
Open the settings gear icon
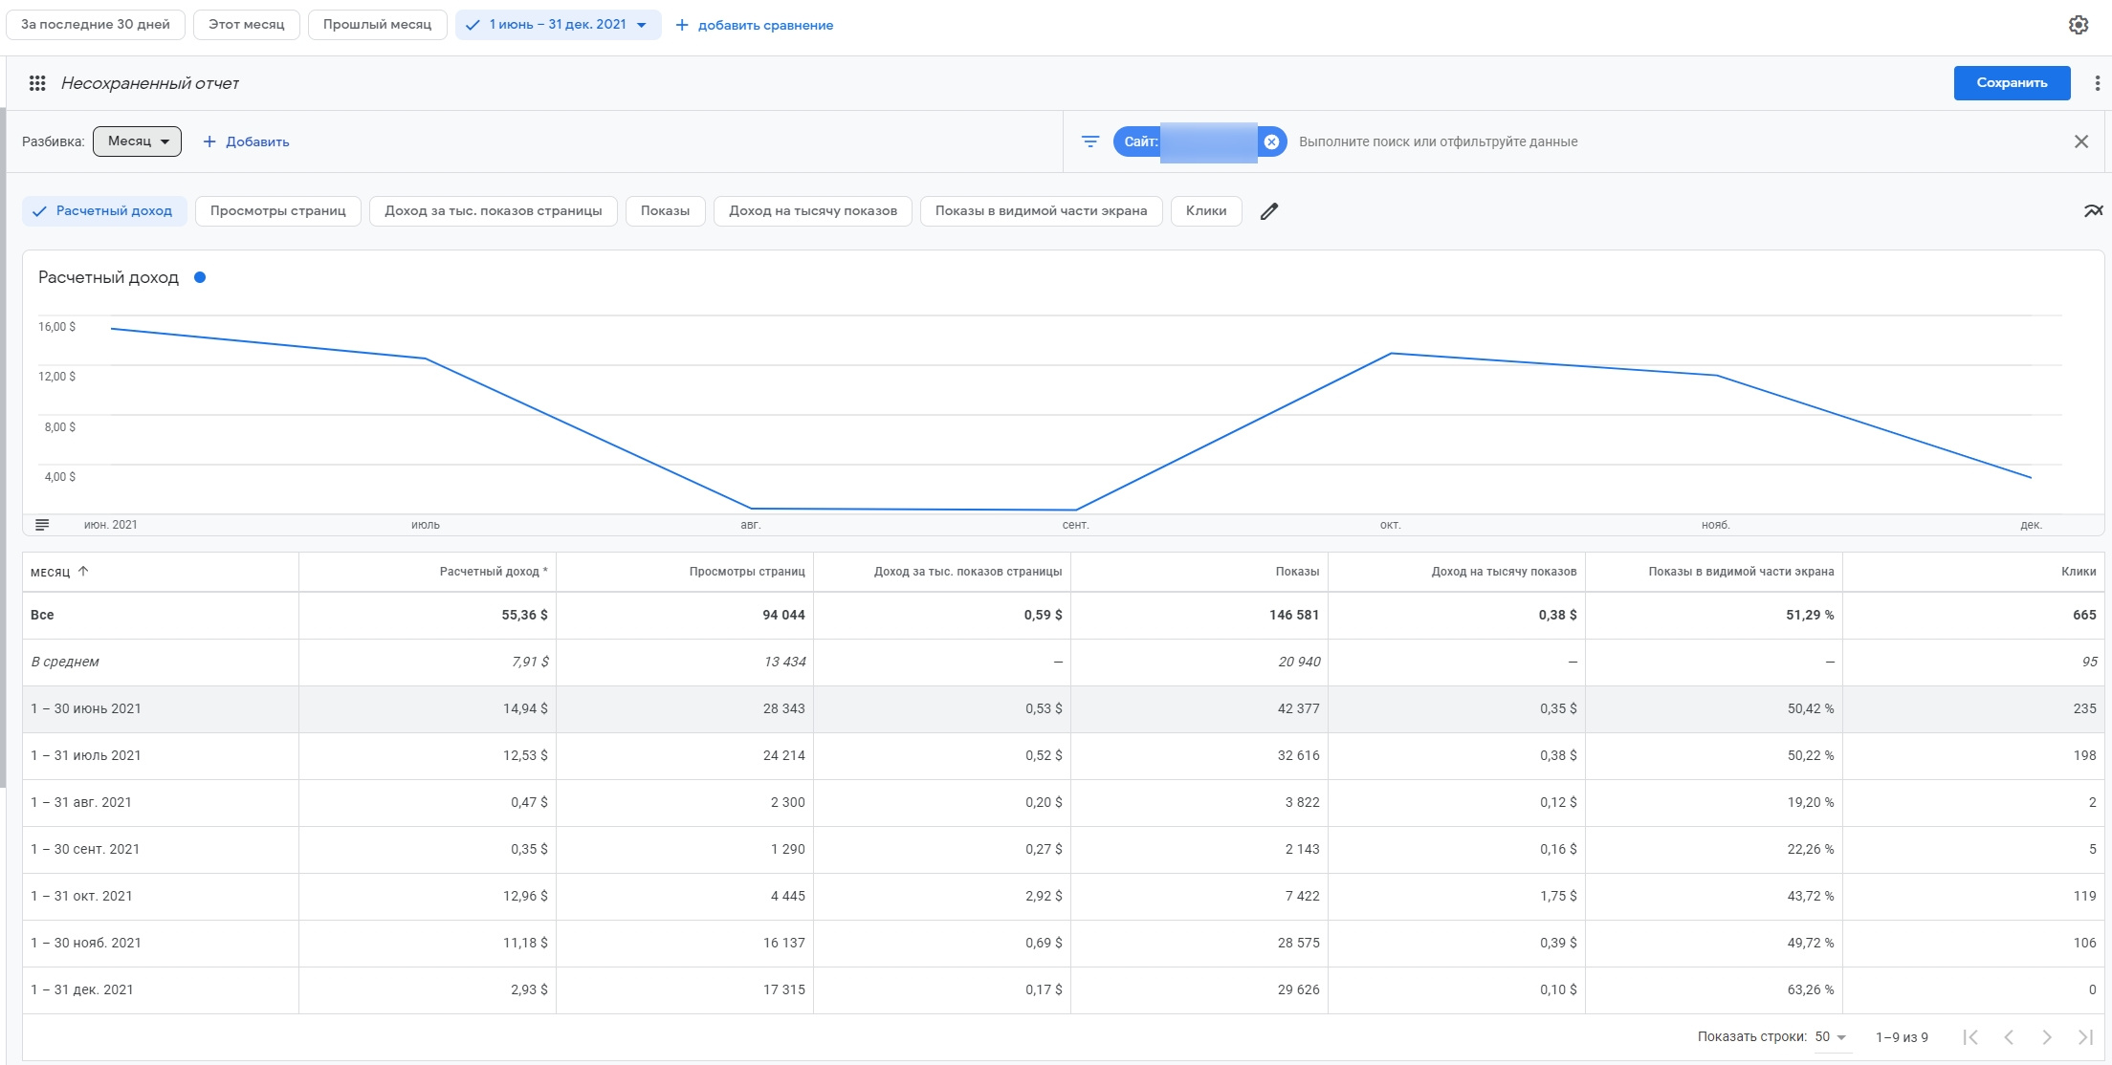tap(2078, 26)
